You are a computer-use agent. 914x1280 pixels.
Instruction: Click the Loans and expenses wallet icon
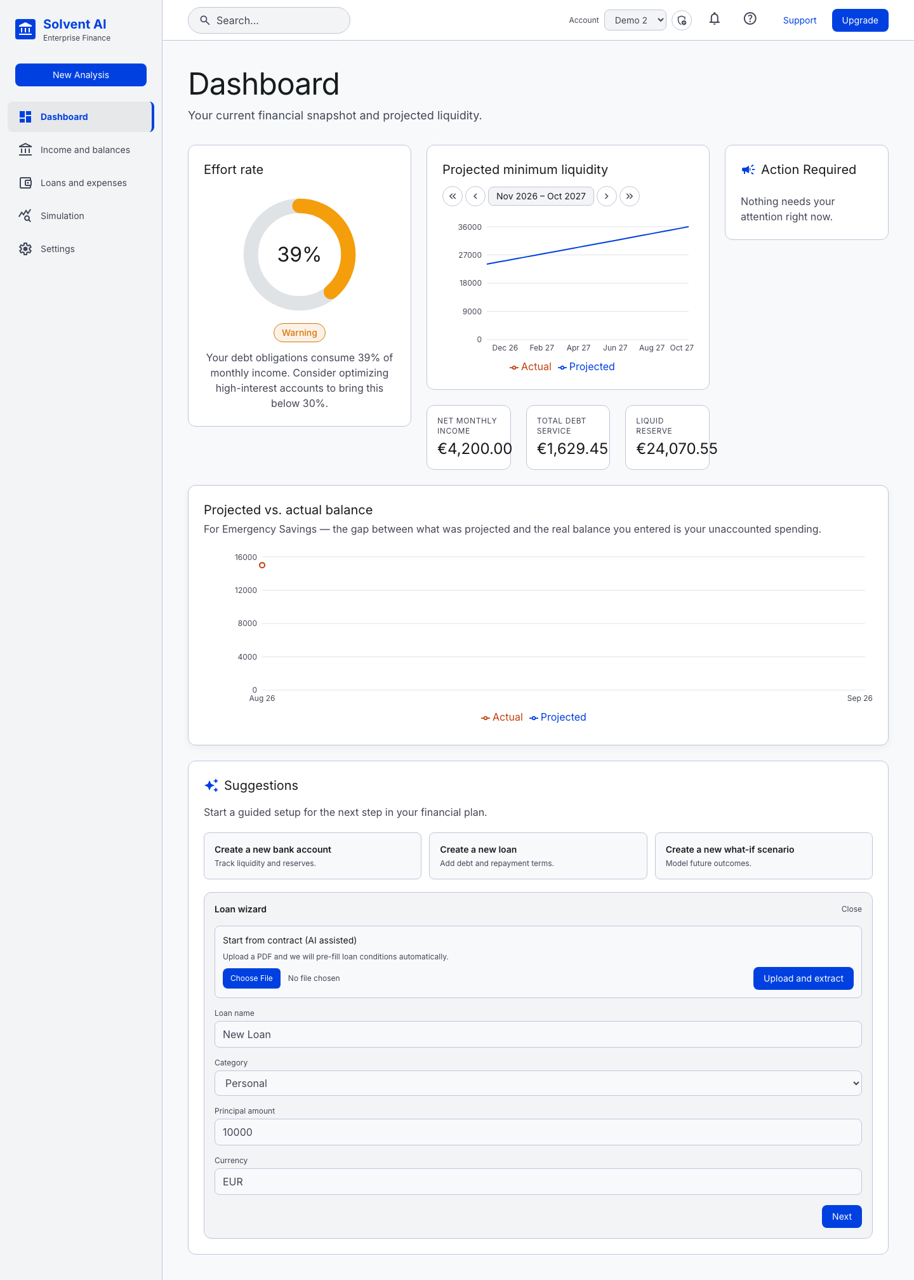[x=25, y=183]
